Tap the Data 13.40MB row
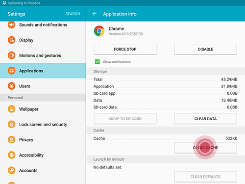245x184 pixels. click(x=165, y=100)
